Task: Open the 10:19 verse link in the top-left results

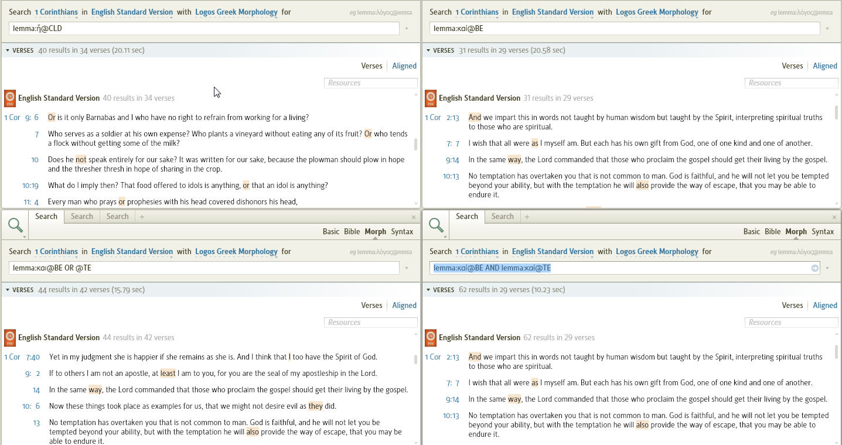Action: [30, 186]
